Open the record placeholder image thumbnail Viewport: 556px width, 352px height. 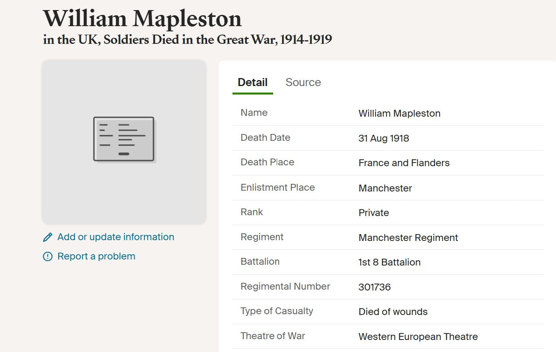click(x=124, y=141)
